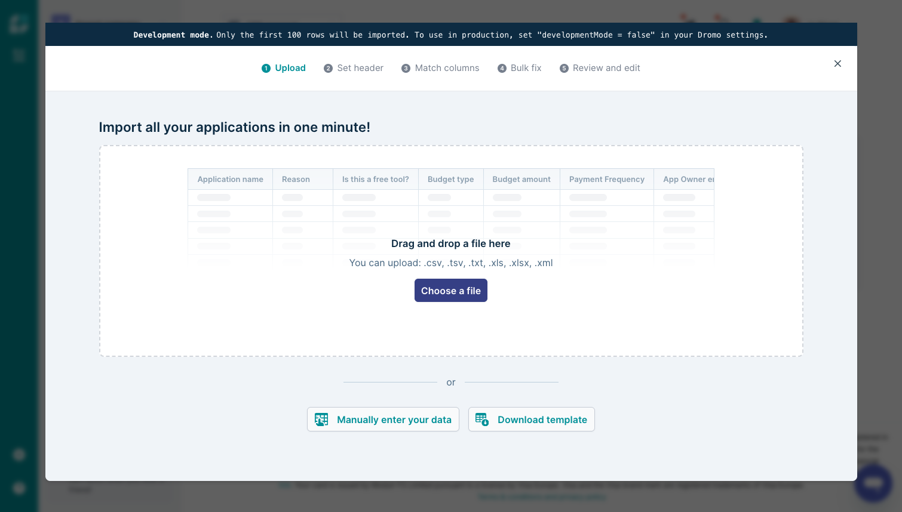This screenshot has width=902, height=512.
Task: Click the Payment Frequency column header
Action: point(607,179)
